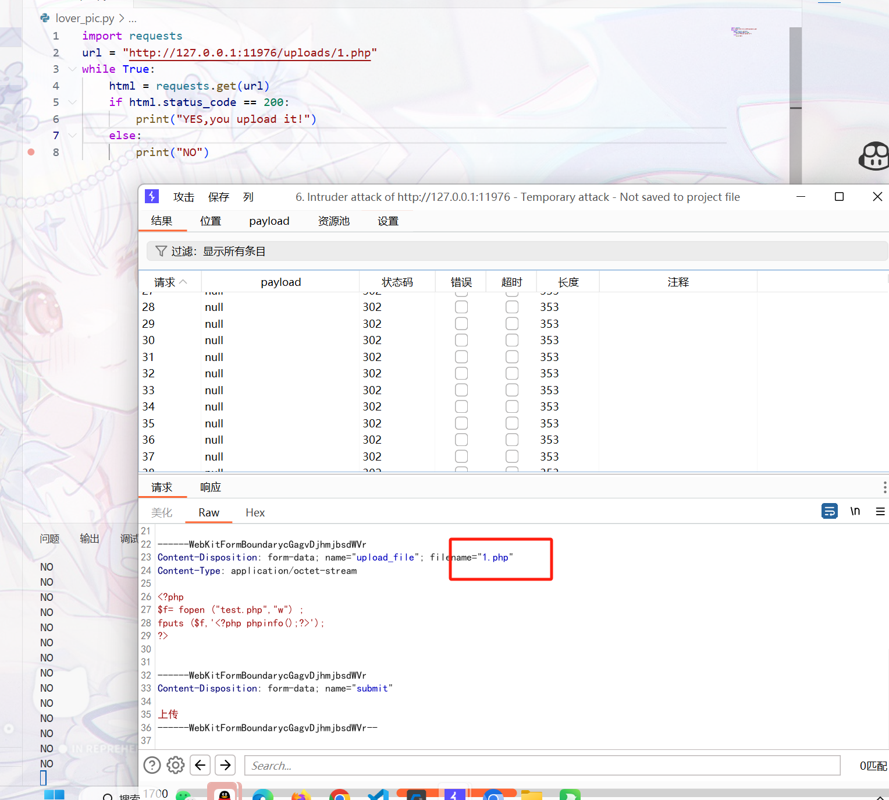
Task: Sort by 长度 column header
Action: (568, 282)
